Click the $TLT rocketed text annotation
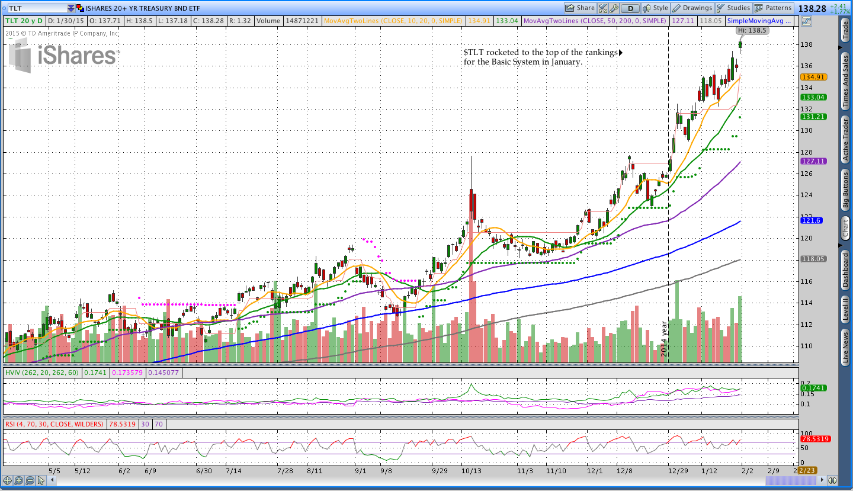 point(540,57)
